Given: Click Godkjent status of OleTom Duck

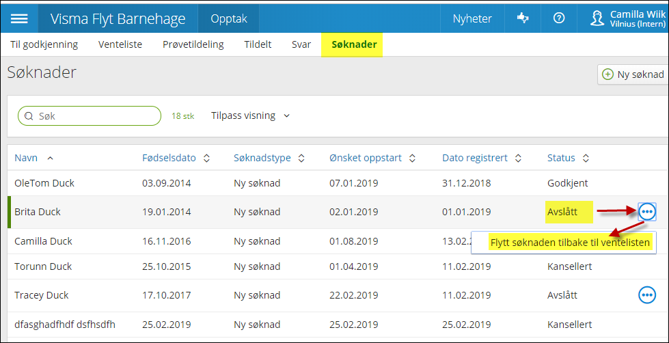Looking at the screenshot, I should tap(567, 183).
